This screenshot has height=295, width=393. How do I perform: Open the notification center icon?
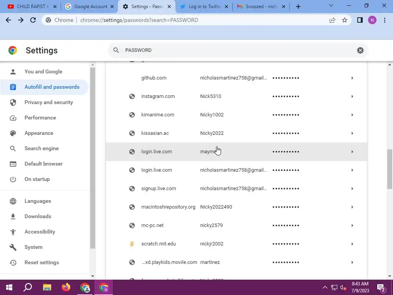click(381, 287)
